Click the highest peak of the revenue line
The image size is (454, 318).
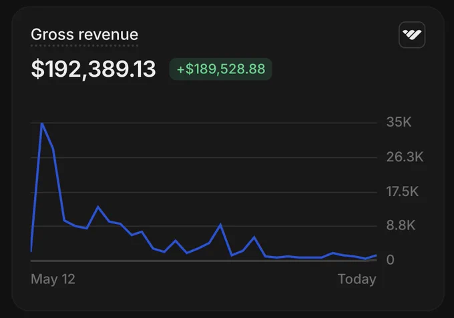(42, 124)
